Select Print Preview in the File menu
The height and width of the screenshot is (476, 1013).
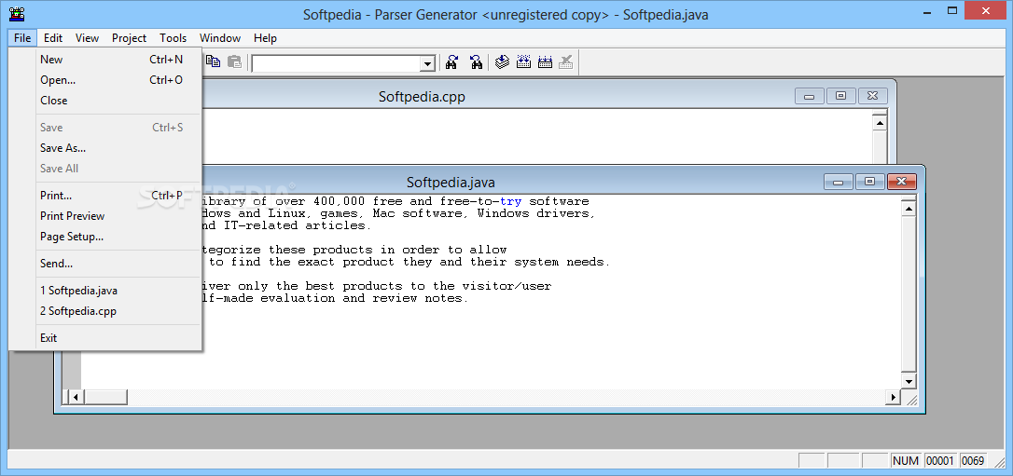click(x=105, y=216)
